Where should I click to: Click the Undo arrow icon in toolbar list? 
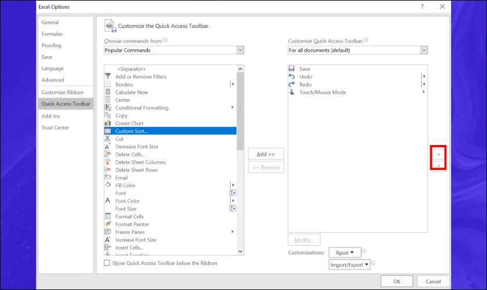click(292, 76)
